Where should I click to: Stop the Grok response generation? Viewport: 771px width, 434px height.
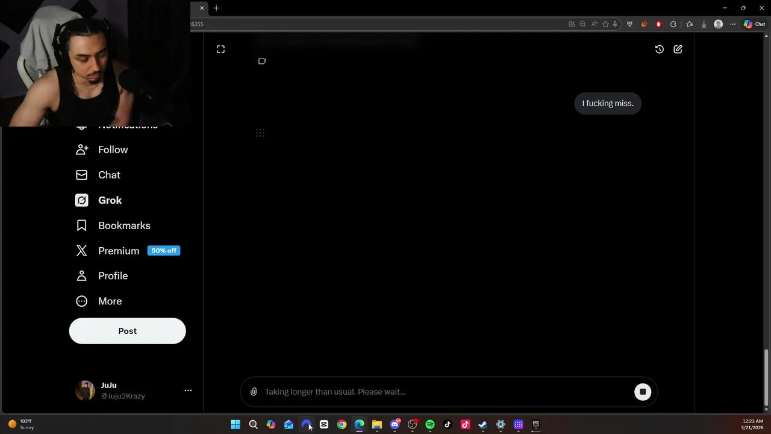pos(643,392)
